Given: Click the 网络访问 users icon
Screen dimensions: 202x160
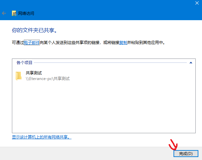Looking at the screenshot, I should click(14, 13).
